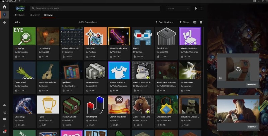The image size is (268, 136).
Task: Unmute the lower ad video
Action: pos(220,120)
